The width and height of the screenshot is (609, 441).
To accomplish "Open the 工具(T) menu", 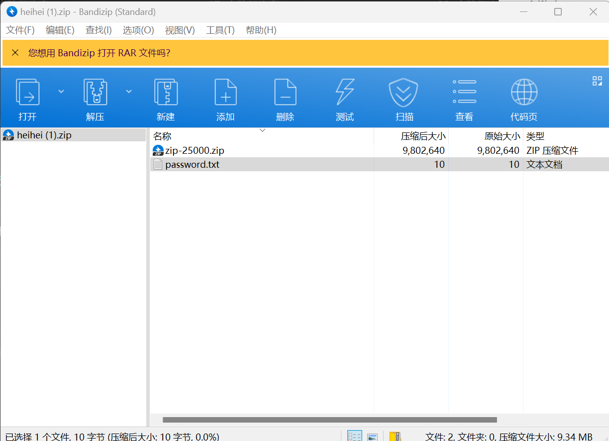I will [x=220, y=30].
